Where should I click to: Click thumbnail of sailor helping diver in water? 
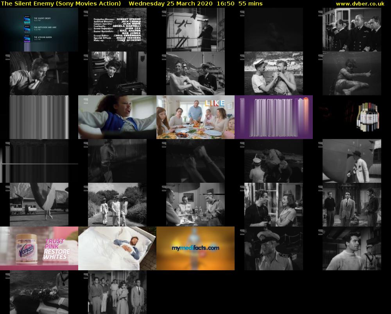point(274,73)
